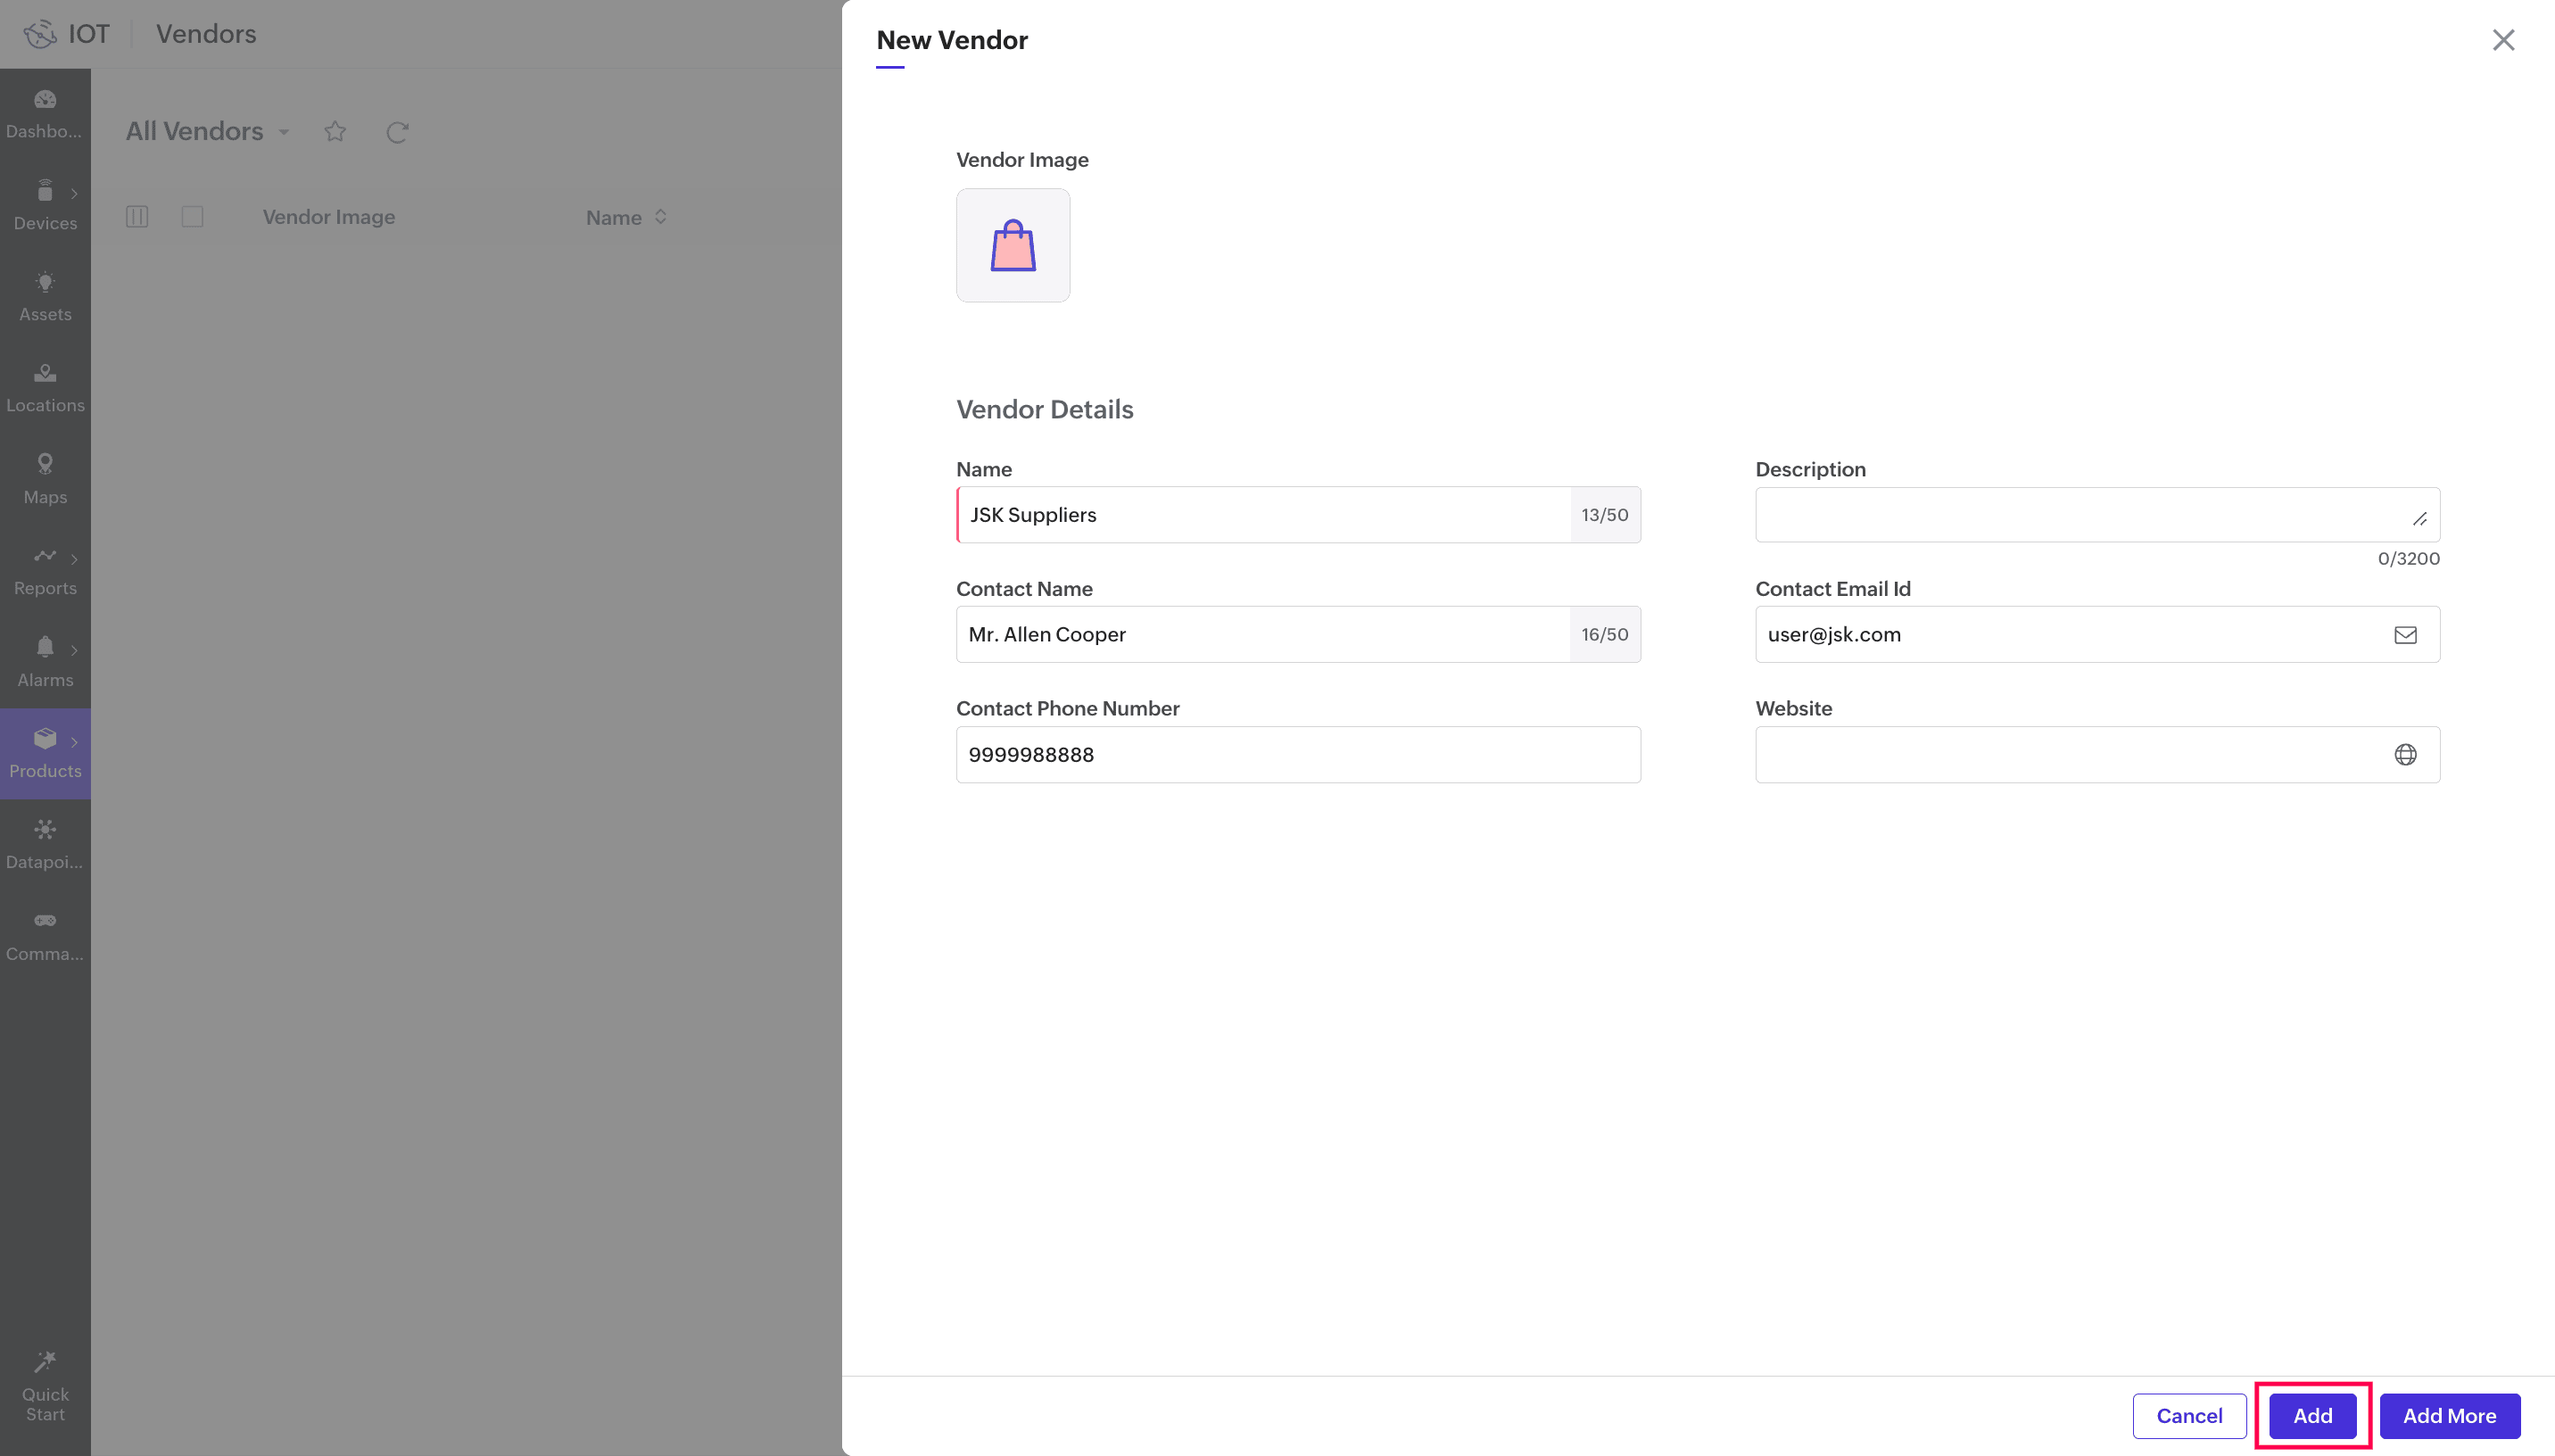This screenshot has height=1456, width=2555.
Task: Open the column chooser icon in table header
Action: [x=137, y=217]
